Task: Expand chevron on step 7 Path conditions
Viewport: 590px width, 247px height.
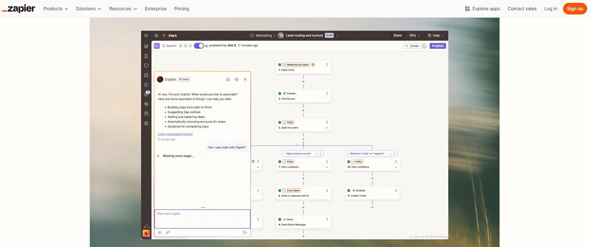Action: (327, 167)
